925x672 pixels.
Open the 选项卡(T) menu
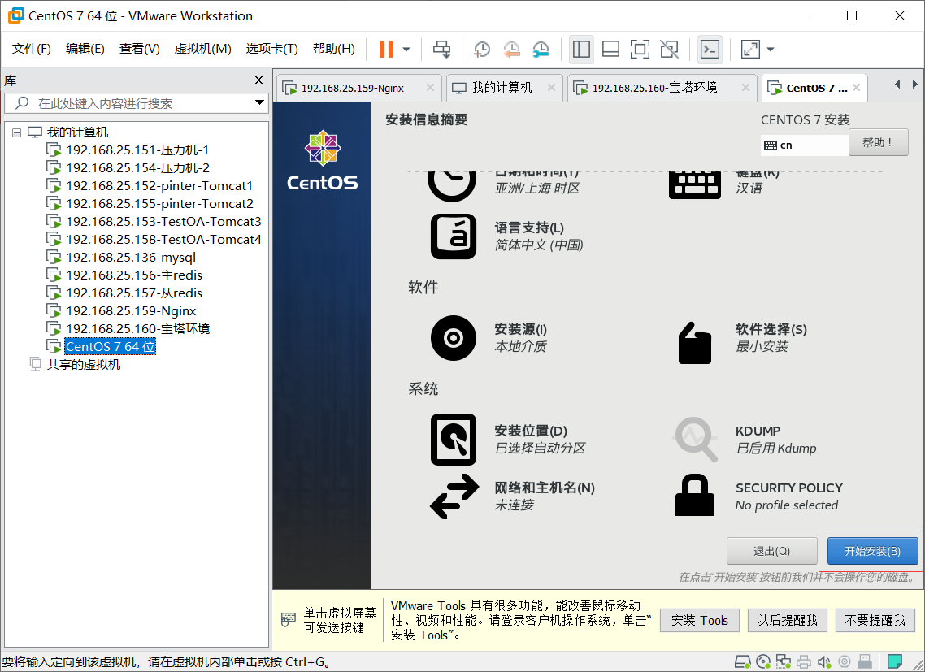272,49
